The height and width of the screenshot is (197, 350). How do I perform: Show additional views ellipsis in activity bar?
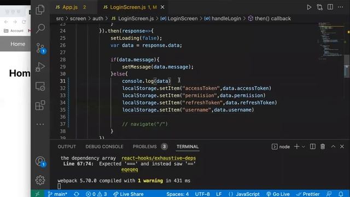(x=40, y=124)
